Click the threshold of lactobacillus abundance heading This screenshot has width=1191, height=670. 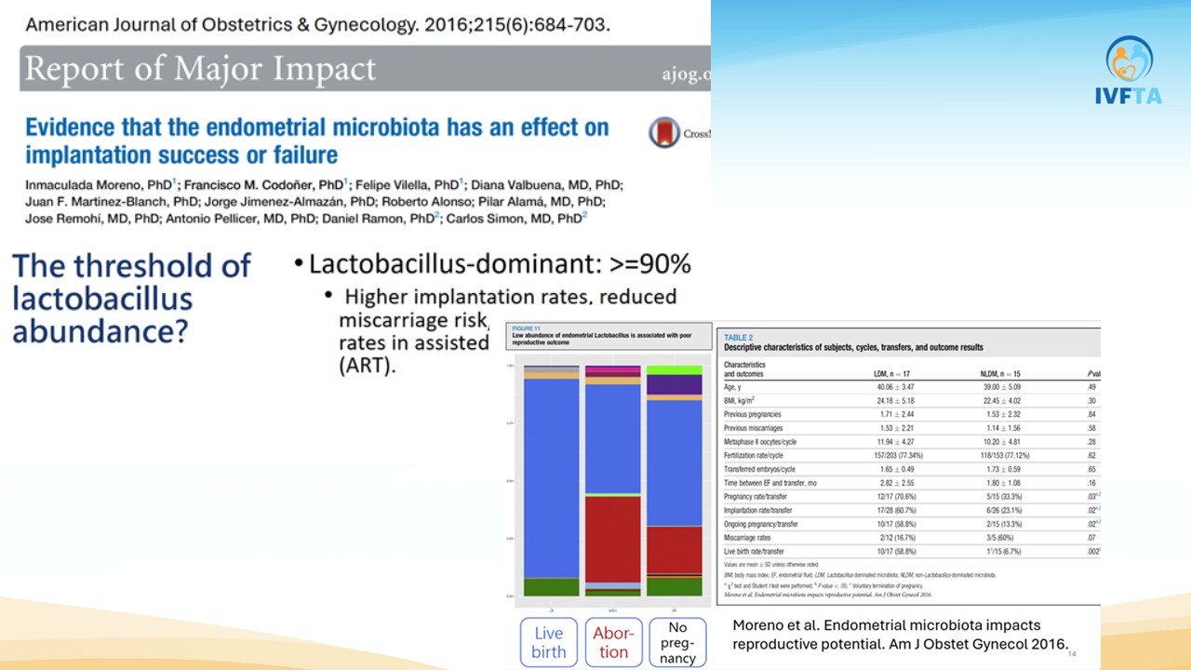point(130,298)
